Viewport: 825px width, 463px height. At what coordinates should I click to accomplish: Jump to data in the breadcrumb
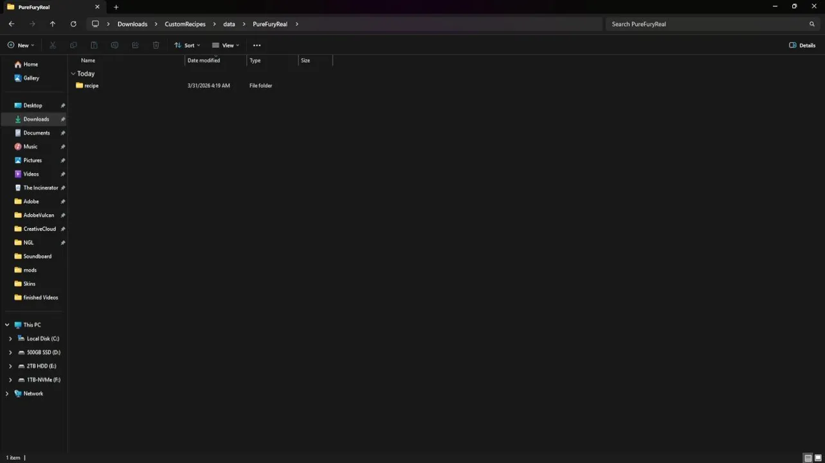pos(229,24)
